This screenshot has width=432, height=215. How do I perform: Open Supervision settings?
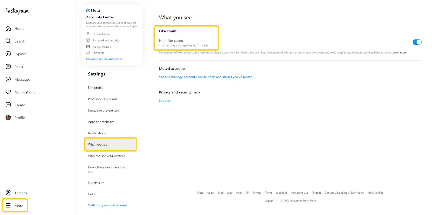pos(96,183)
